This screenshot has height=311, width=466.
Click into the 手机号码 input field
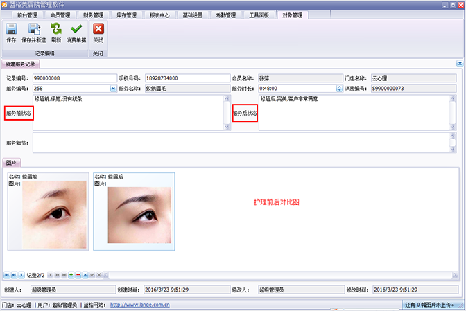pos(186,78)
